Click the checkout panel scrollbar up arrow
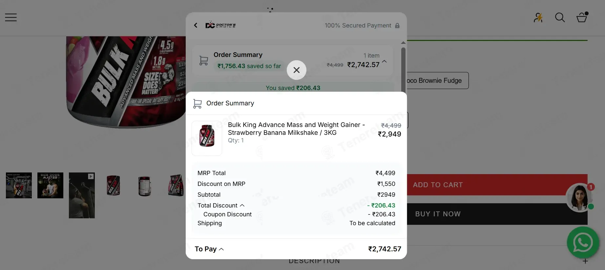The width and height of the screenshot is (605, 270). (403, 43)
